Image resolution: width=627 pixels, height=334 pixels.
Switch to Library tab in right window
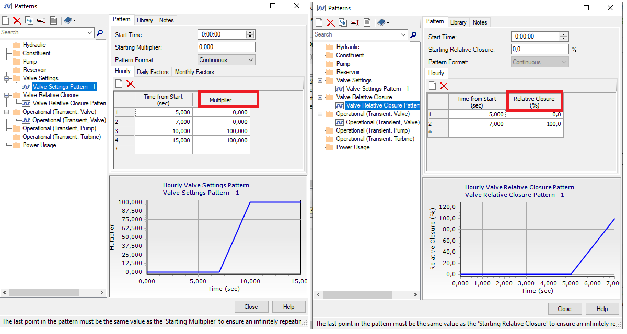coord(458,22)
